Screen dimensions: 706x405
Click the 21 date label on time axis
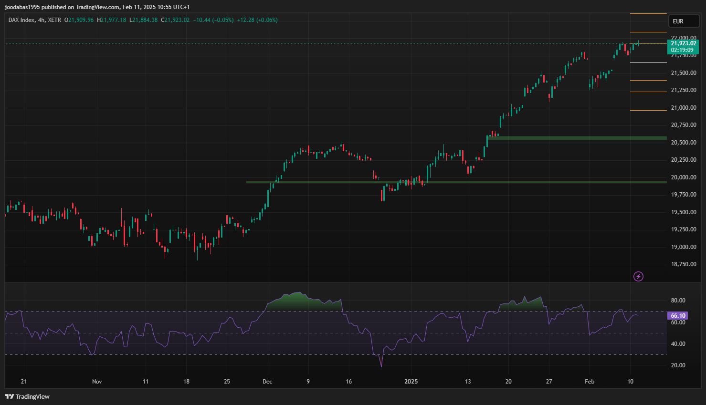(24, 382)
